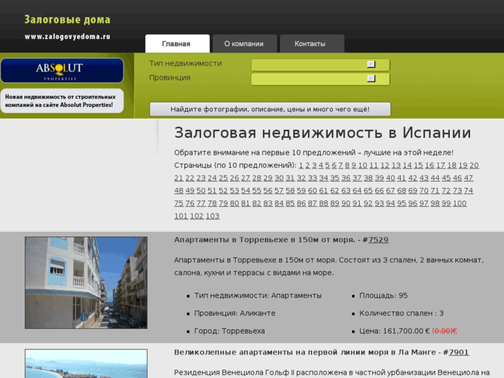
Task: Go to results page 47
Action: coord(469,178)
